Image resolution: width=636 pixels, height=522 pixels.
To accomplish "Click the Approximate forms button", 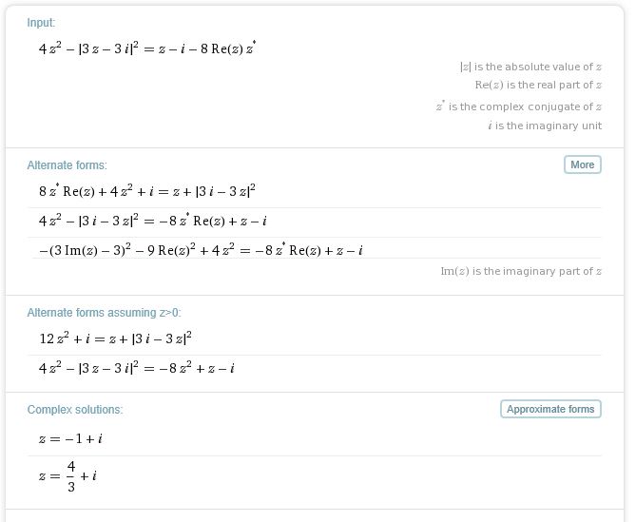I will click(550, 409).
